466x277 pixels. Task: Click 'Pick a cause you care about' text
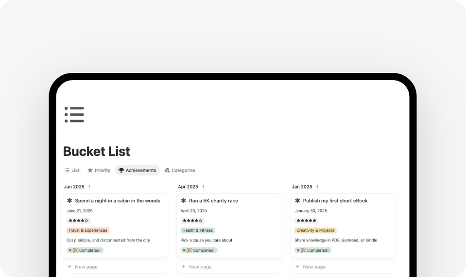pyautogui.click(x=206, y=240)
